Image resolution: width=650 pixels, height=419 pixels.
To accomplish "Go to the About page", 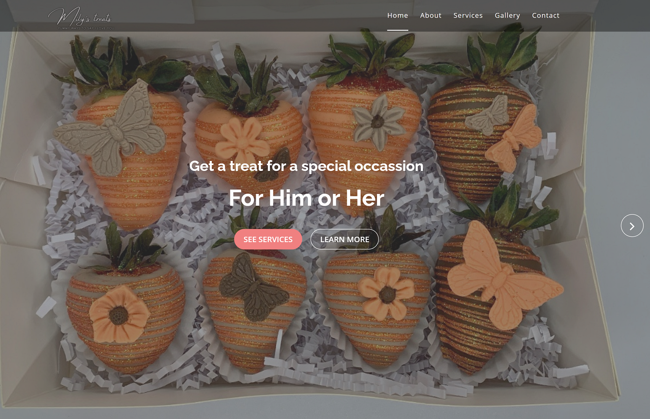I will [431, 16].
